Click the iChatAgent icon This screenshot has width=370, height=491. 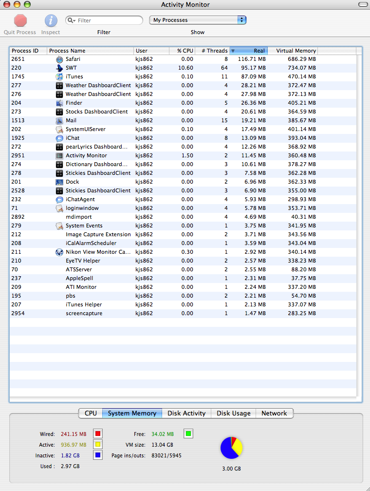[x=59, y=200]
